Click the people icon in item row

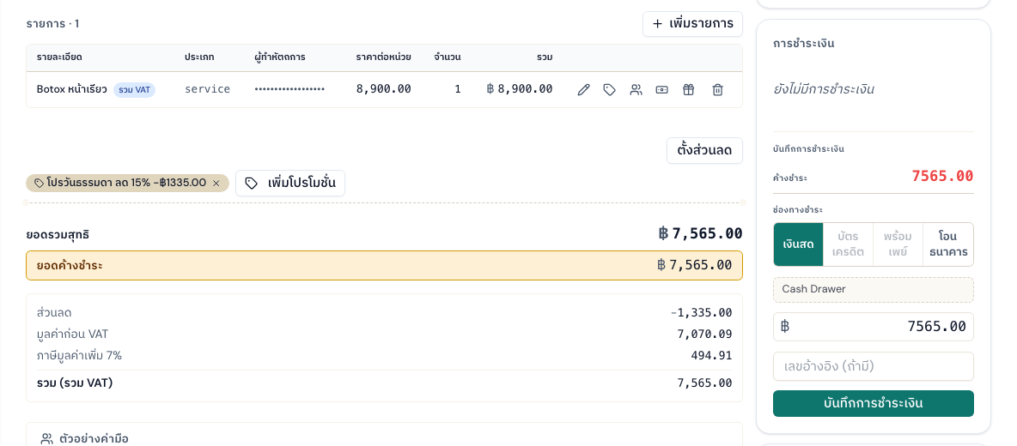point(636,90)
